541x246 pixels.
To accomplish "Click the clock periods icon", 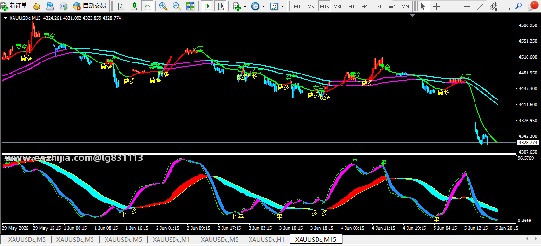I will pyautogui.click(x=255, y=6).
